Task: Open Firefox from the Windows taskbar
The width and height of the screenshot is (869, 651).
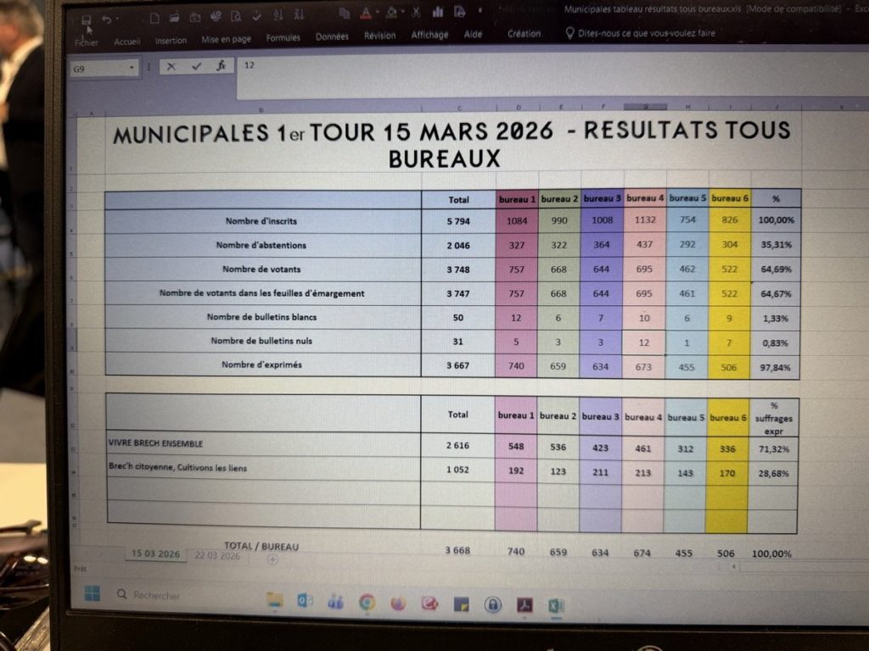Action: pyautogui.click(x=398, y=604)
